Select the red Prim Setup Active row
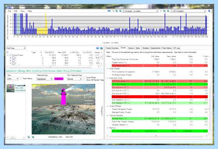 click(x=160, y=66)
